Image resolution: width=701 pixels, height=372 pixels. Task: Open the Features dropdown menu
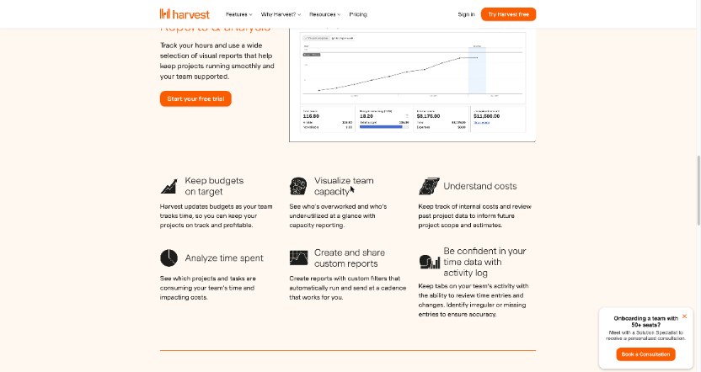tap(238, 14)
